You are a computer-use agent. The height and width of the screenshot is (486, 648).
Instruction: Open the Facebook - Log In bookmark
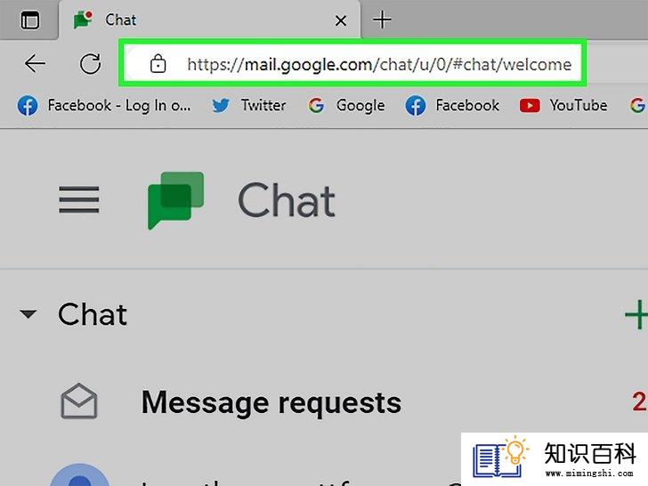[104, 105]
